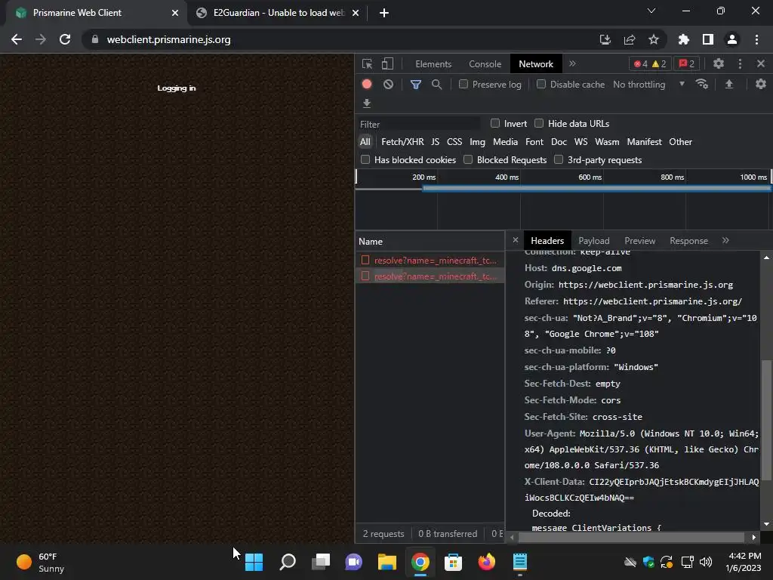Clear the network log

click(389, 85)
